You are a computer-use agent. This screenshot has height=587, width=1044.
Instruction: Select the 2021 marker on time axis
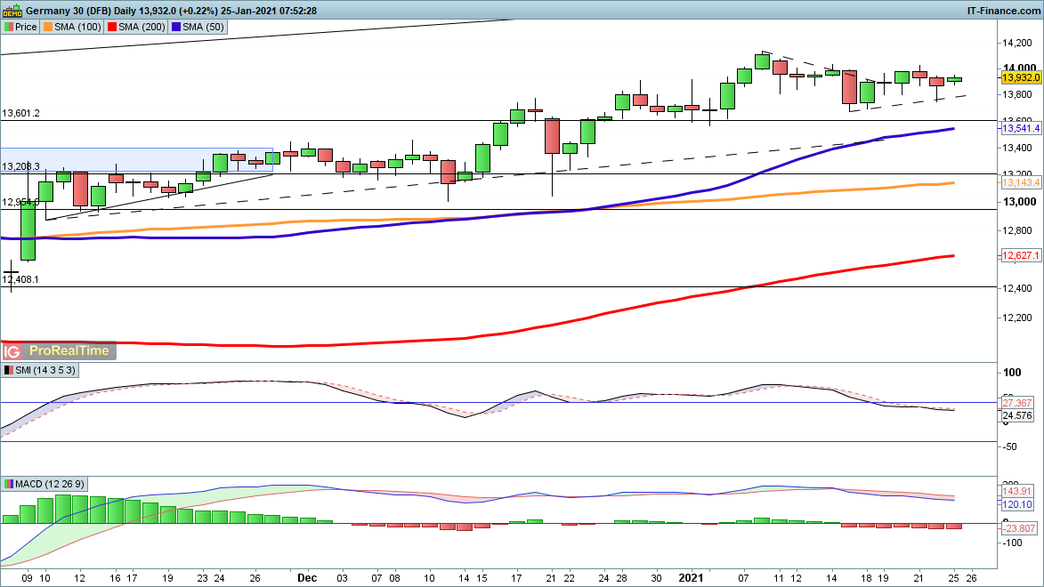692,576
